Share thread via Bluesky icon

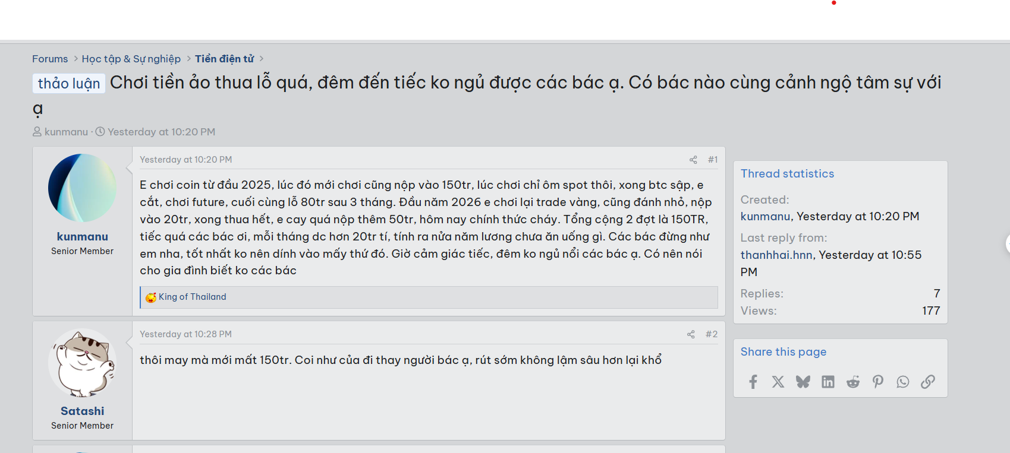coord(803,382)
